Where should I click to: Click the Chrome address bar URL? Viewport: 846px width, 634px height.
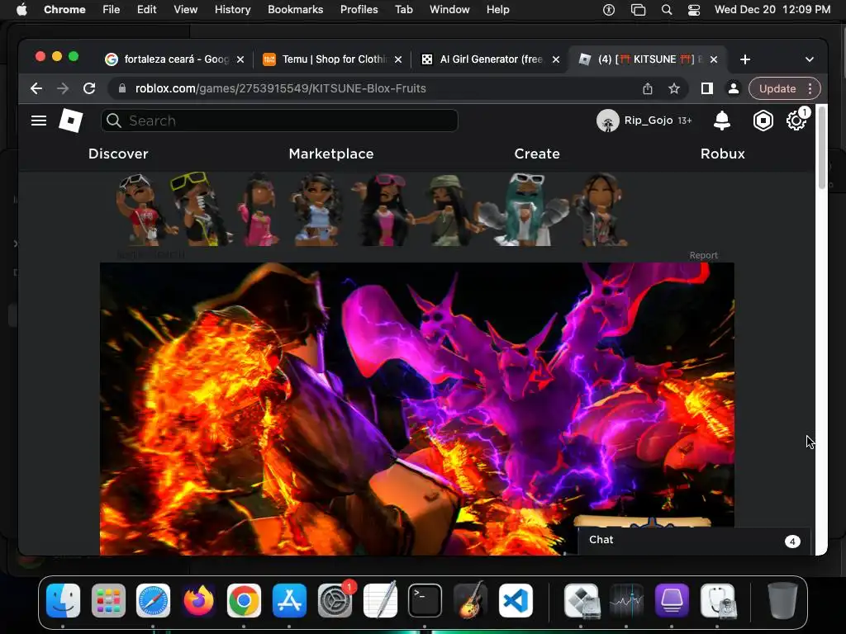[281, 88]
